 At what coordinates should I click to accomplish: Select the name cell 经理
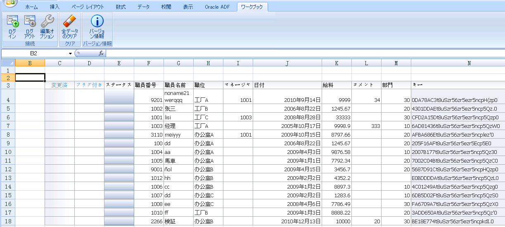point(179,126)
